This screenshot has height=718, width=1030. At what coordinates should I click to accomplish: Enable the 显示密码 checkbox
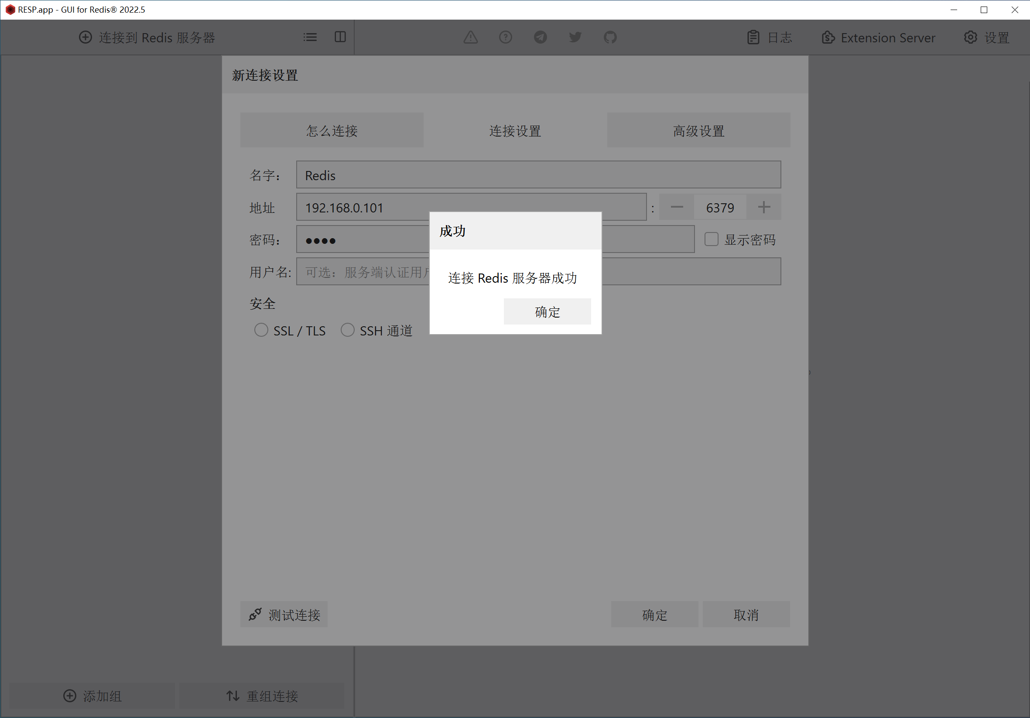[711, 239]
